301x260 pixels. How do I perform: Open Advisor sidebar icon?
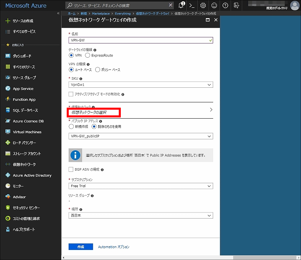pos(8,197)
